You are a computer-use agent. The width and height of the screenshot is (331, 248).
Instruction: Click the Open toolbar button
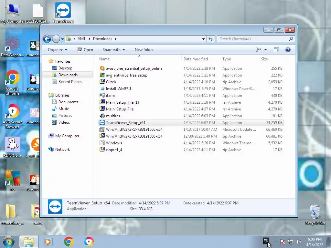[x=85, y=50]
